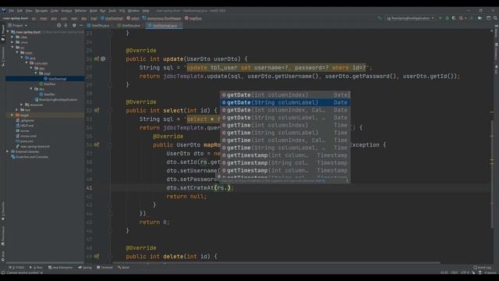Choose getTime(int columnIndex) completion suggestion

tap(285, 125)
